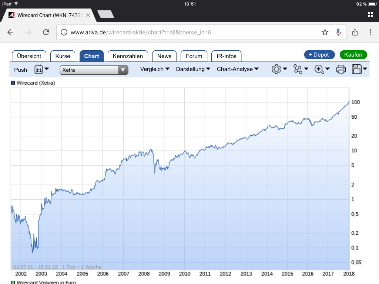Viewport: 379px width, 284px height.
Task: Close the Wirecard Chart tab
Action: click(88, 15)
